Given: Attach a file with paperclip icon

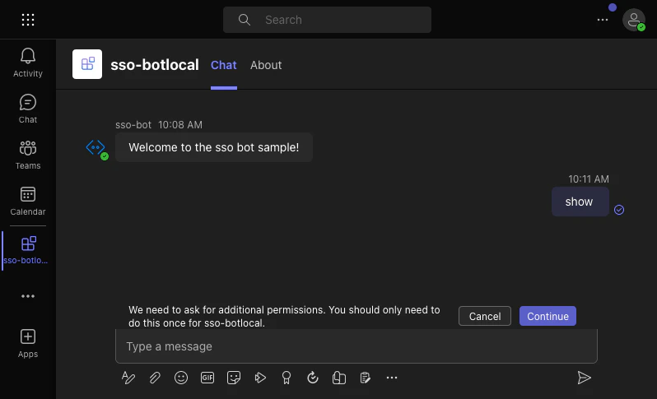Looking at the screenshot, I should click(155, 378).
